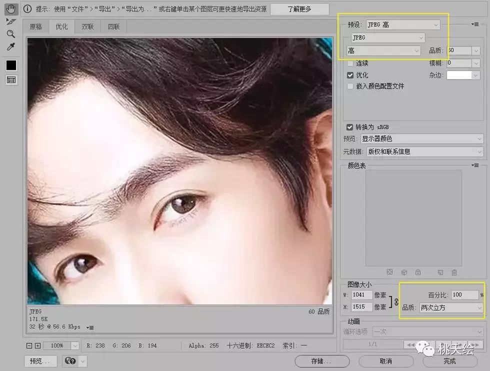Click the 完成 (Done) button
The height and width of the screenshot is (371, 490).
pos(449,360)
